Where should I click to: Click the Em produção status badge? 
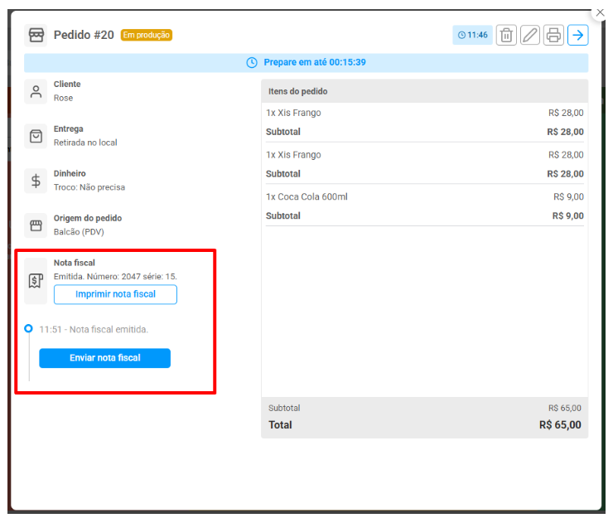(147, 35)
